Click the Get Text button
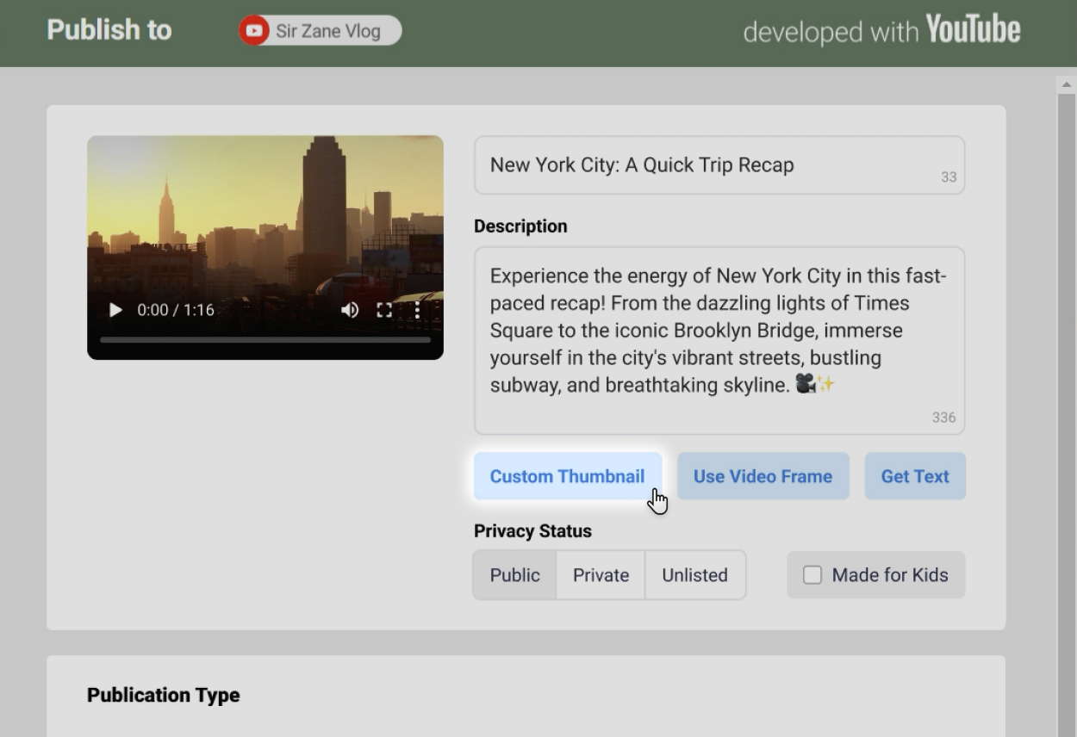Screen dimensions: 1077x737 [914, 476]
